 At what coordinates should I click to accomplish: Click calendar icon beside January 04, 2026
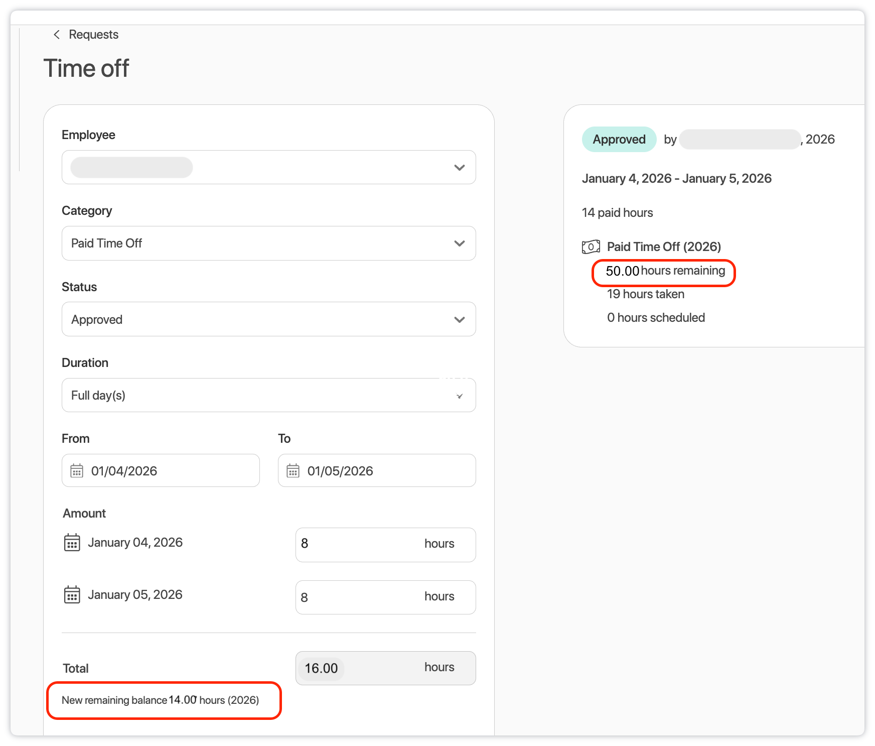(72, 543)
